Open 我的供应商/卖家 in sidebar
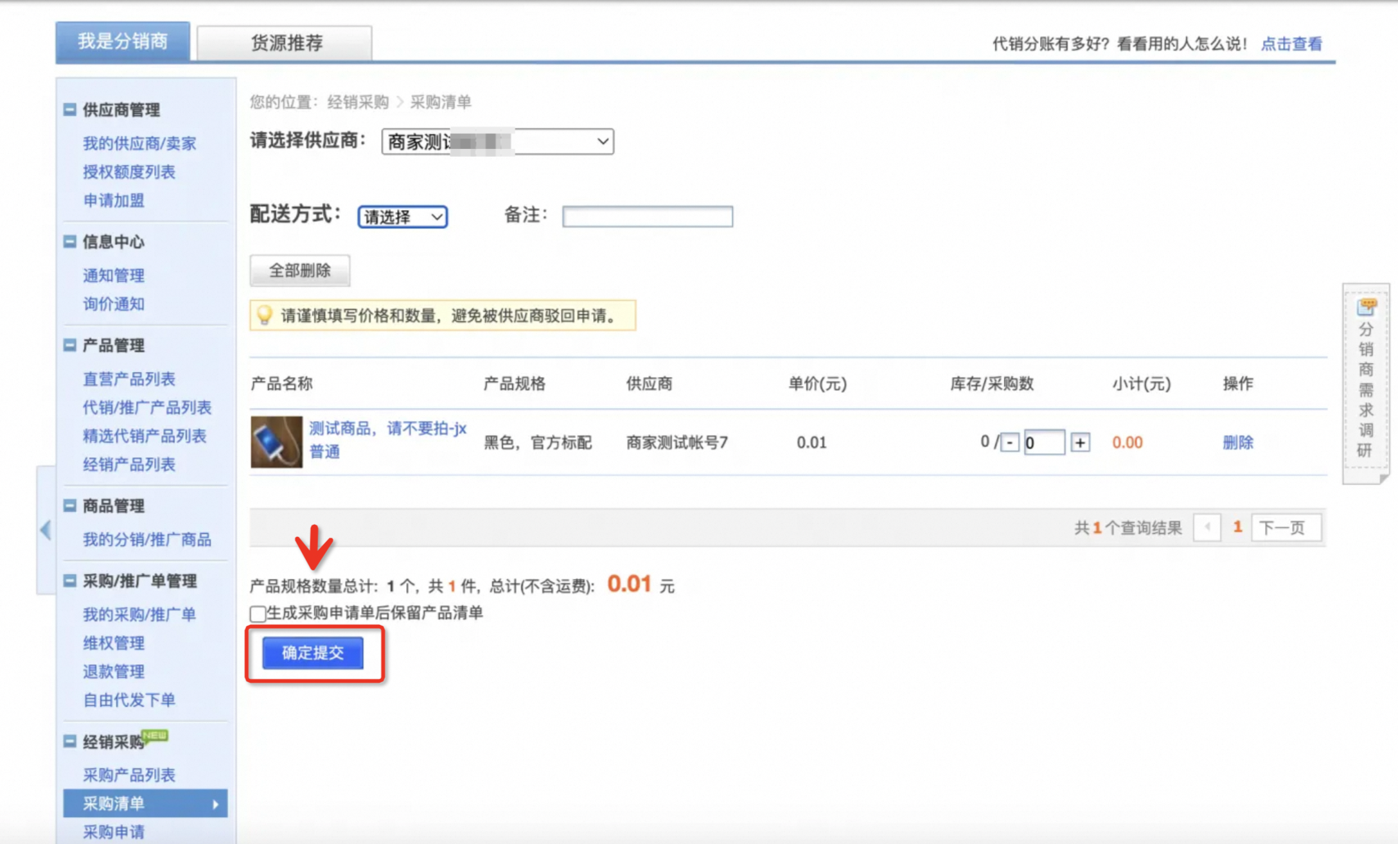This screenshot has height=844, width=1398. tap(139, 143)
